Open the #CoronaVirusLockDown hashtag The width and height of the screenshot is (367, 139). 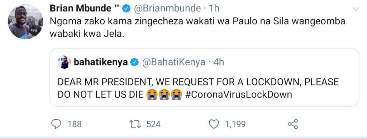(x=238, y=94)
